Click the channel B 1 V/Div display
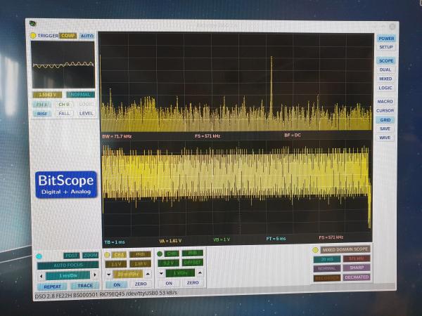422x316 pixels. click(x=180, y=273)
